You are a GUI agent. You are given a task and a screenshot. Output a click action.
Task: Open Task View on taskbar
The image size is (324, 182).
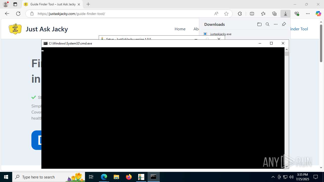91,177
